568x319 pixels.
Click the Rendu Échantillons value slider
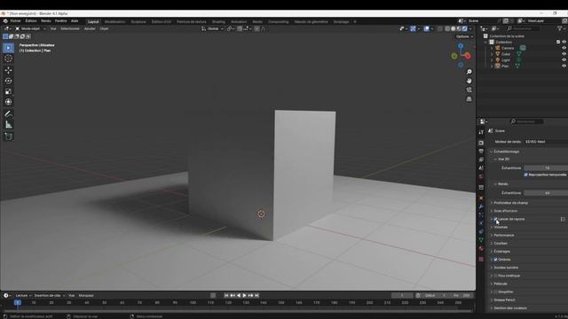pos(546,193)
